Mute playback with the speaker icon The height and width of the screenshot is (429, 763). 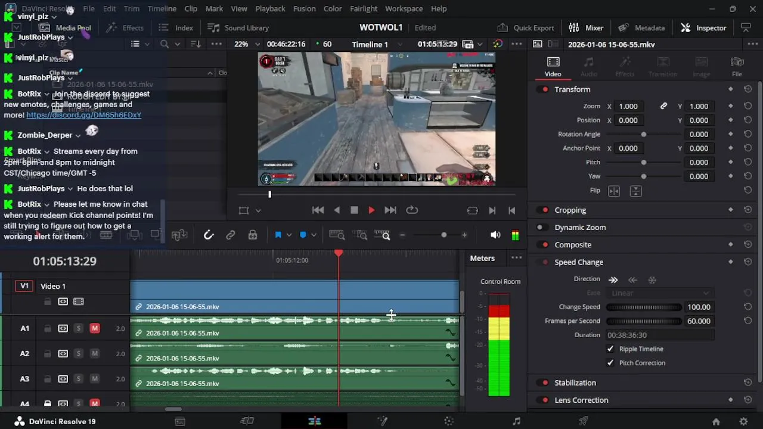[495, 235]
